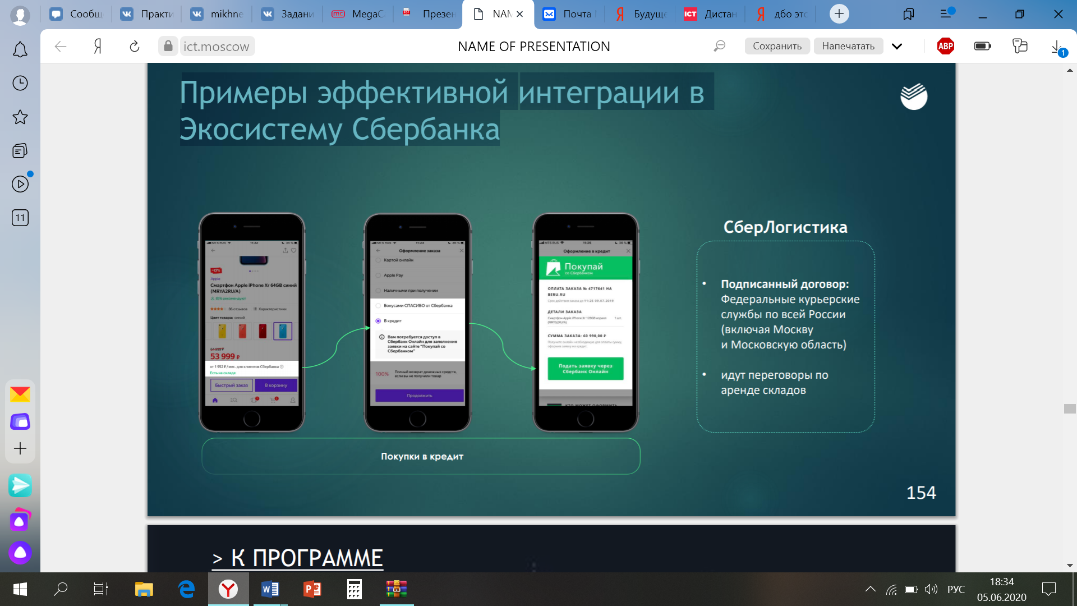Switch to the Будуще tab

640,14
